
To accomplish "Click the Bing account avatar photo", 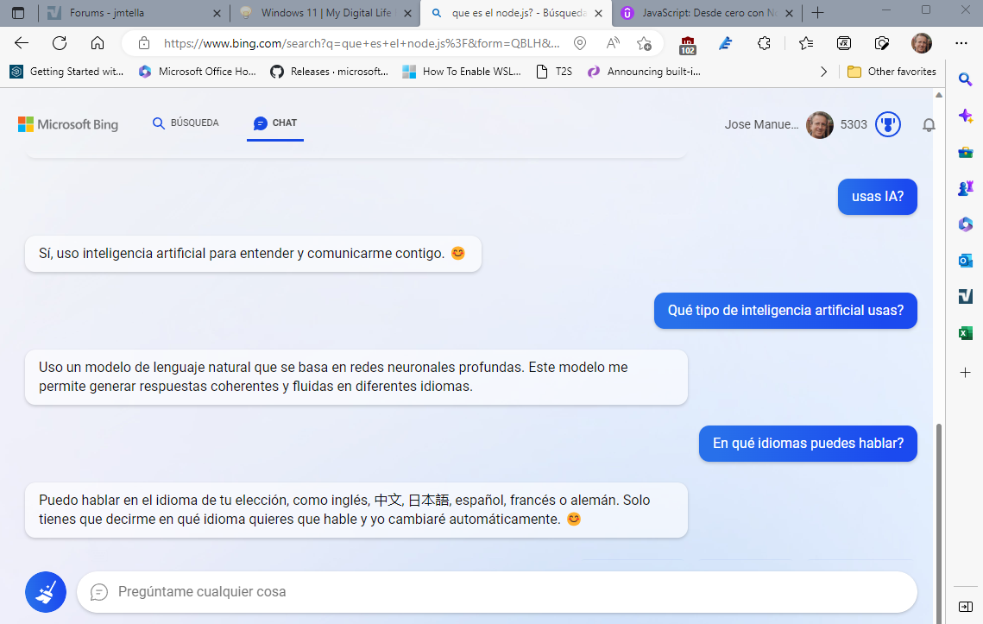I will click(819, 125).
